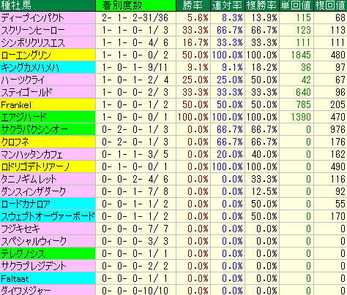The width and height of the screenshot is (347, 295).
Task: Click マンハッタンカフェ's 20.0% 連対率 value
Action: (230, 154)
